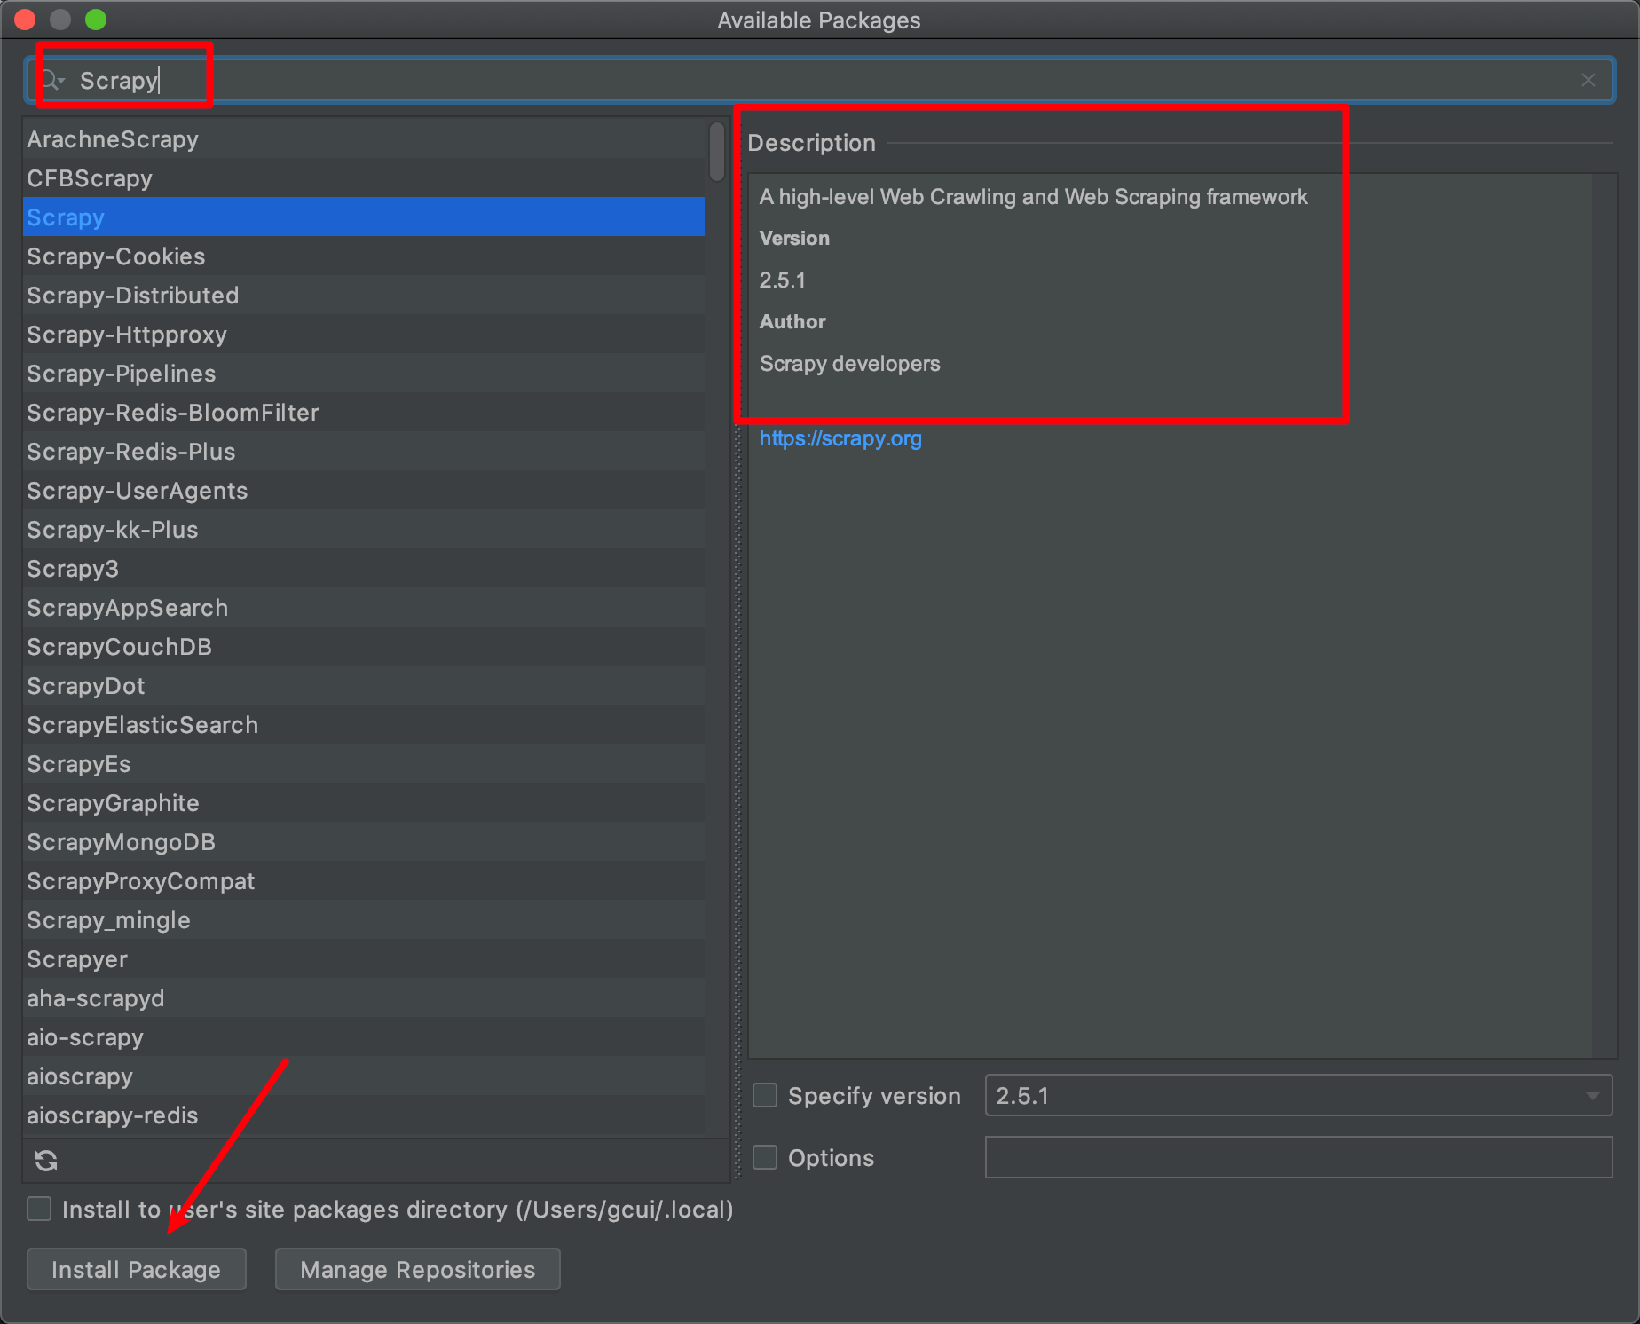Click the search magnifier icon

point(52,81)
